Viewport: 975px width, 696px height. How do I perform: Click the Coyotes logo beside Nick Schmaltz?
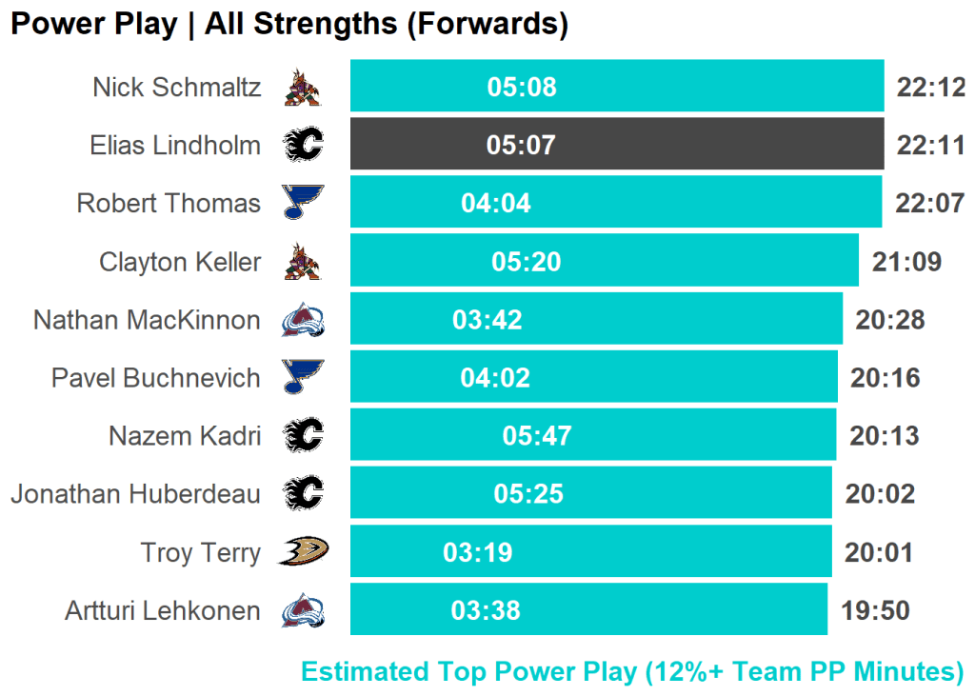[x=303, y=88]
